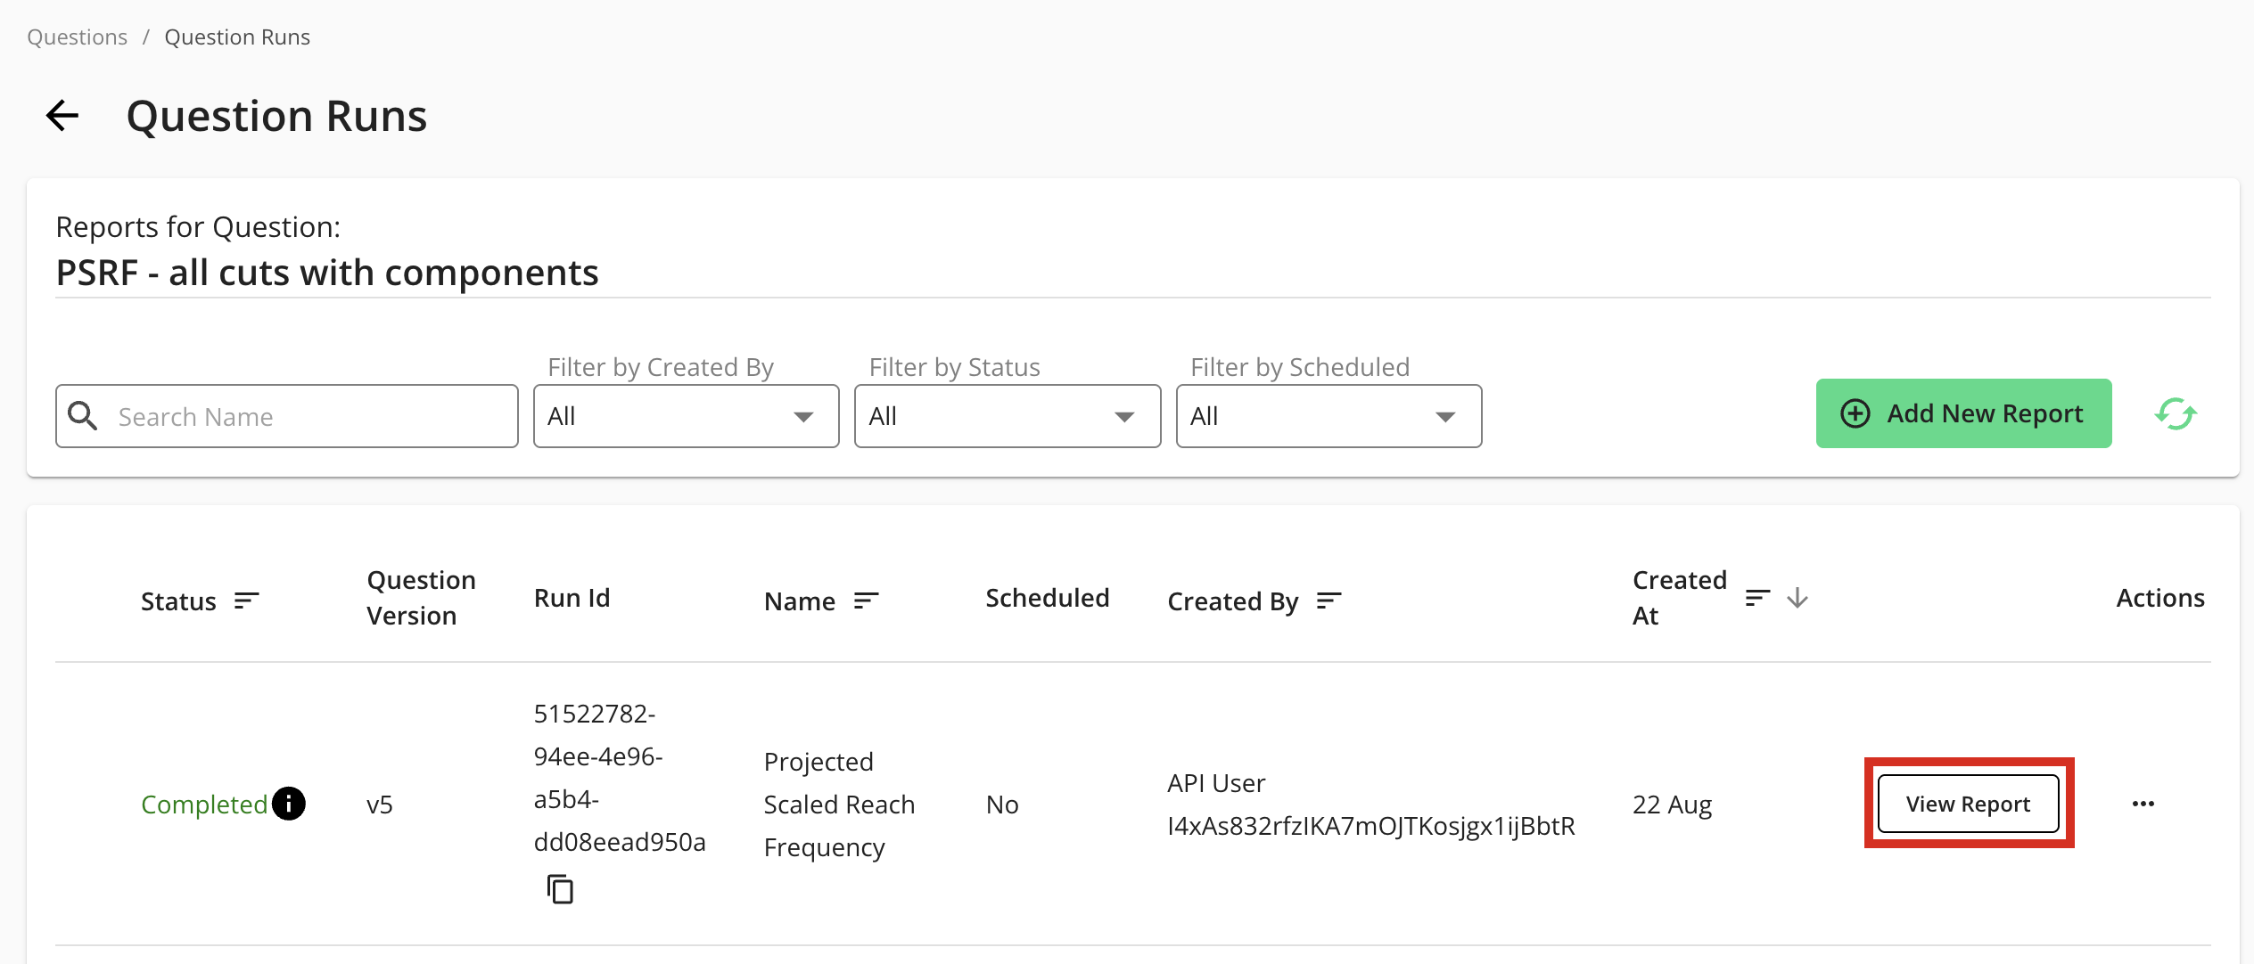Screen dimensions: 2254x964
Task: Open the three-dot row actions menu
Action: click(x=2143, y=804)
